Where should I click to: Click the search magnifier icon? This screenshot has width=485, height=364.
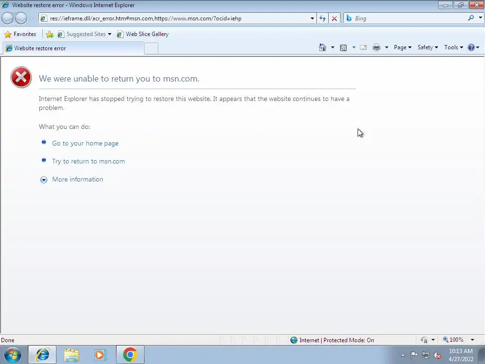(x=471, y=18)
